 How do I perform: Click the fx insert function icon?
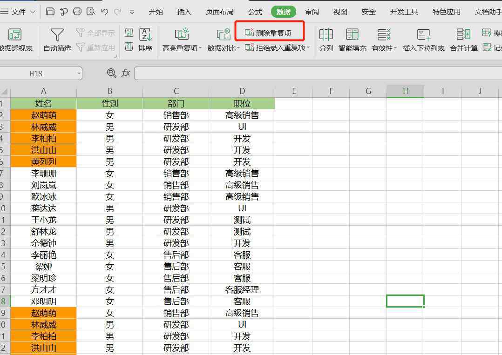[126, 73]
